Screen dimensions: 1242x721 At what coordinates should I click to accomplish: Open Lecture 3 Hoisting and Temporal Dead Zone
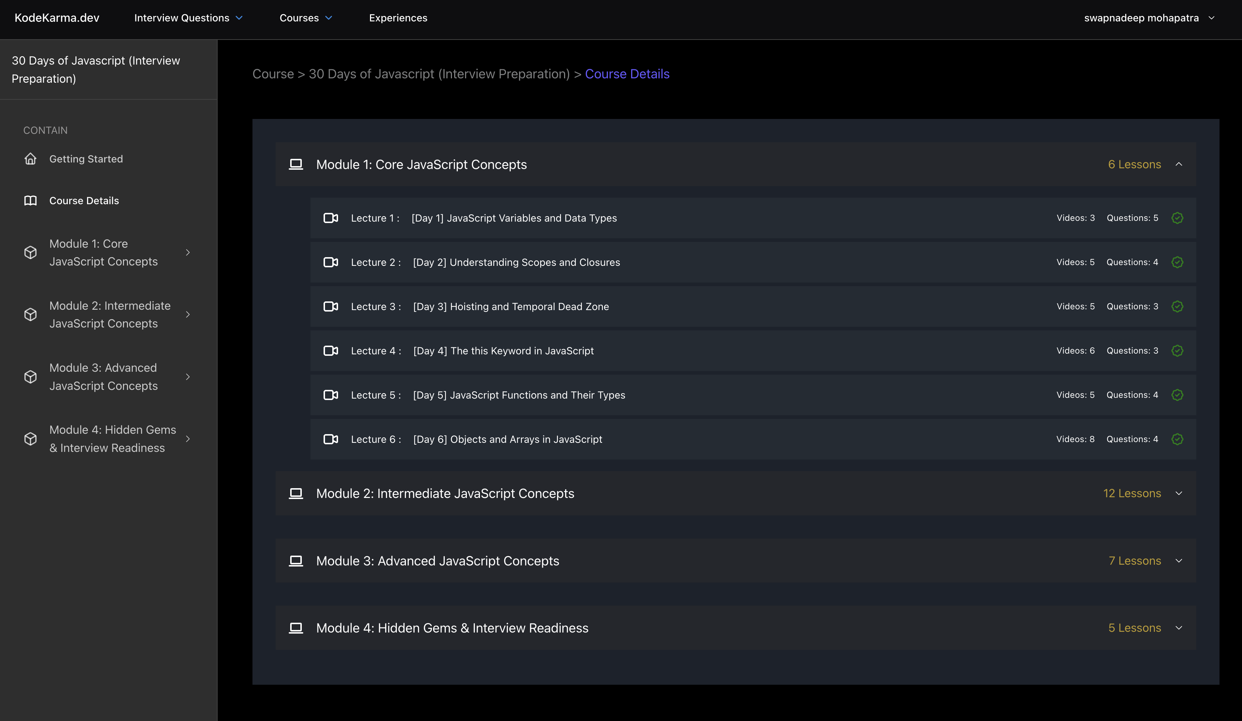(511, 306)
